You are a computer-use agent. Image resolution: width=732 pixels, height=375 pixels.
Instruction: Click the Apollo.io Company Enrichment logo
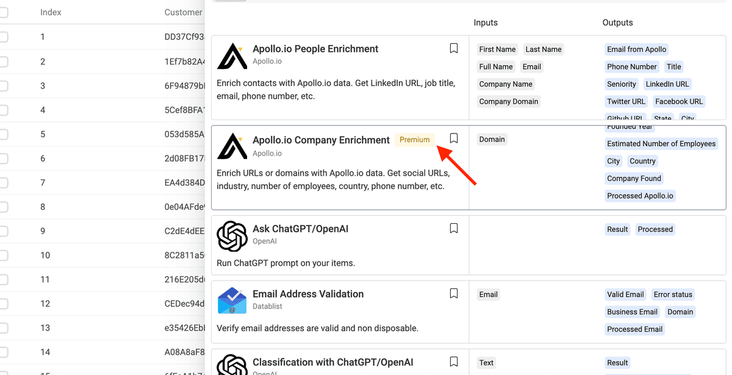(x=232, y=146)
